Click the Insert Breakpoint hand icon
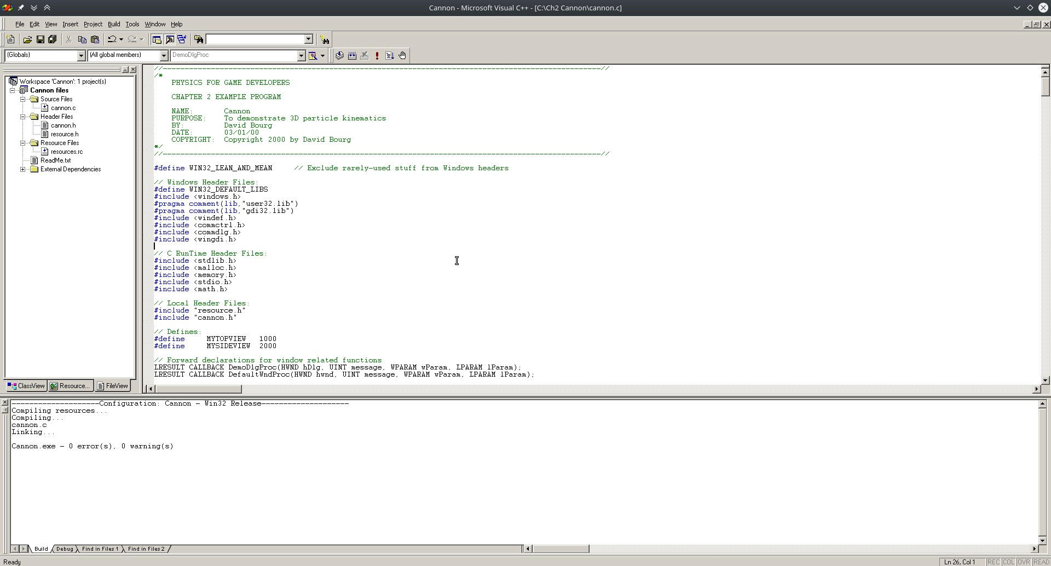This screenshot has height=566, width=1051. point(402,56)
